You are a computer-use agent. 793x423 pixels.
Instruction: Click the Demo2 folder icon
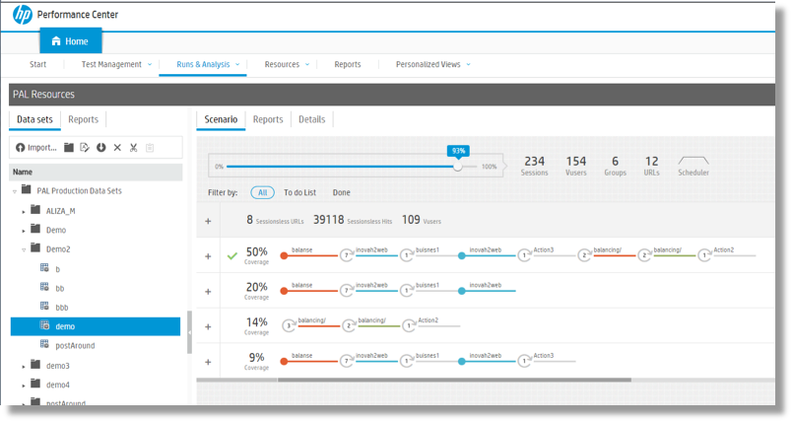[35, 247]
